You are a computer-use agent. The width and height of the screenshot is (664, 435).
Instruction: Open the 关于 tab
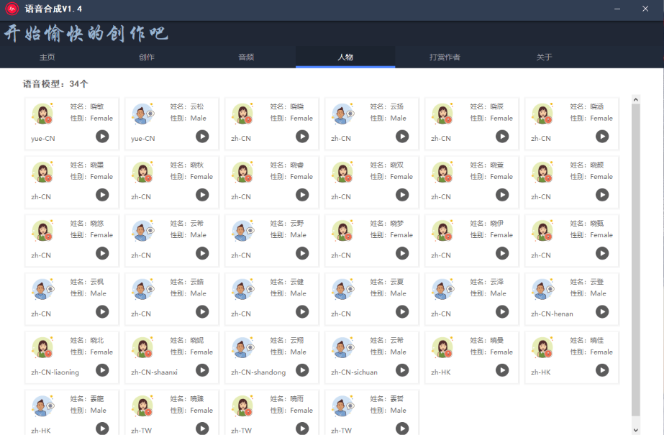pyautogui.click(x=544, y=58)
